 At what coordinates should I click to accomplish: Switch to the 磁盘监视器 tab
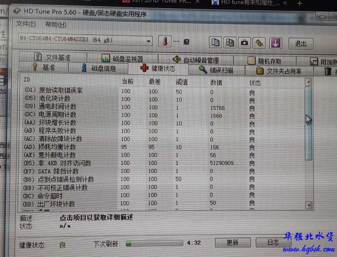pyautogui.click(x=123, y=58)
